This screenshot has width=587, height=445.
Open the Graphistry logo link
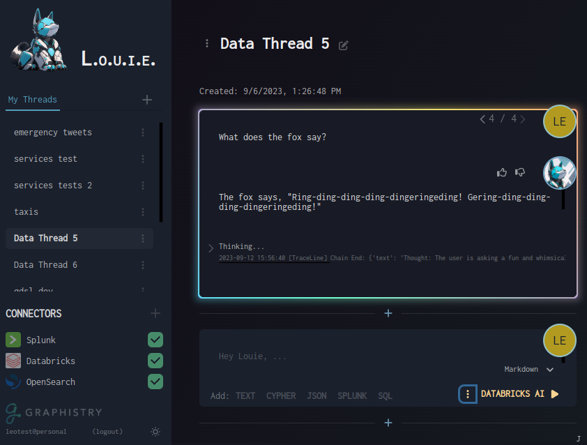54,413
